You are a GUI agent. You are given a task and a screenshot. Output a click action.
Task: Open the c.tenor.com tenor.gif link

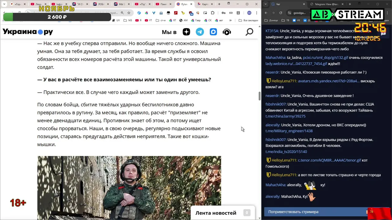330,160
